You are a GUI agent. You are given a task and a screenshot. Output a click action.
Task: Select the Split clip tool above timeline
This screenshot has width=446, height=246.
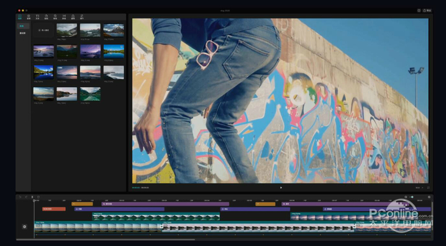[x=32, y=197]
